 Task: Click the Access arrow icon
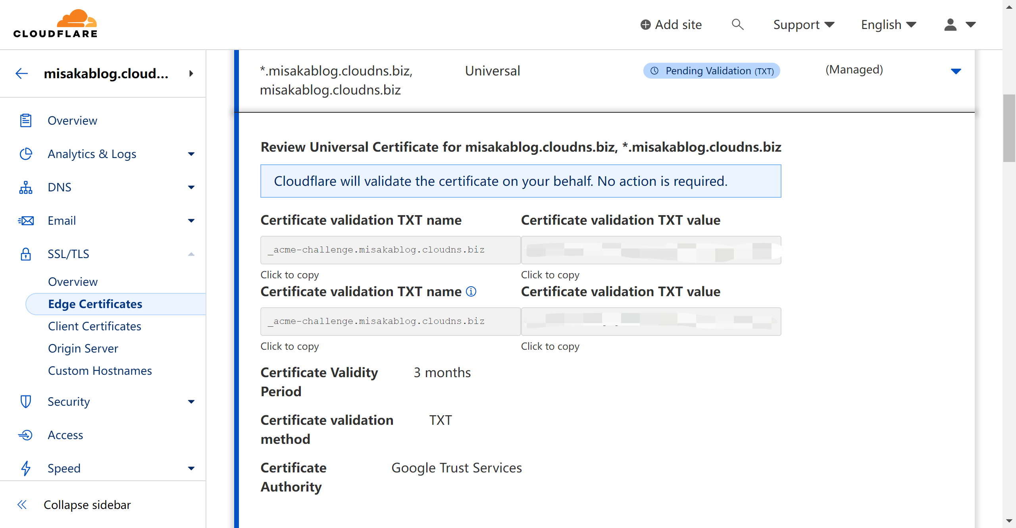pos(26,435)
